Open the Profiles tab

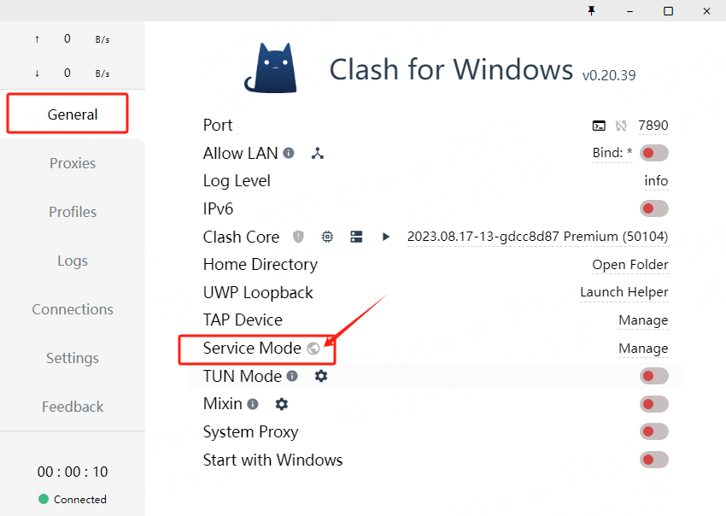(73, 212)
